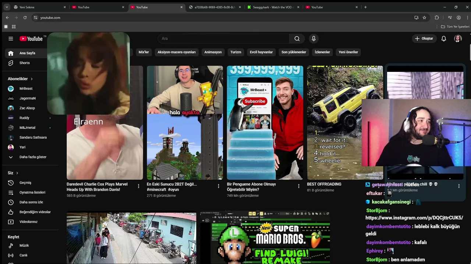Open the notifications bell
The width and height of the screenshot is (471, 264).
pos(444,38)
